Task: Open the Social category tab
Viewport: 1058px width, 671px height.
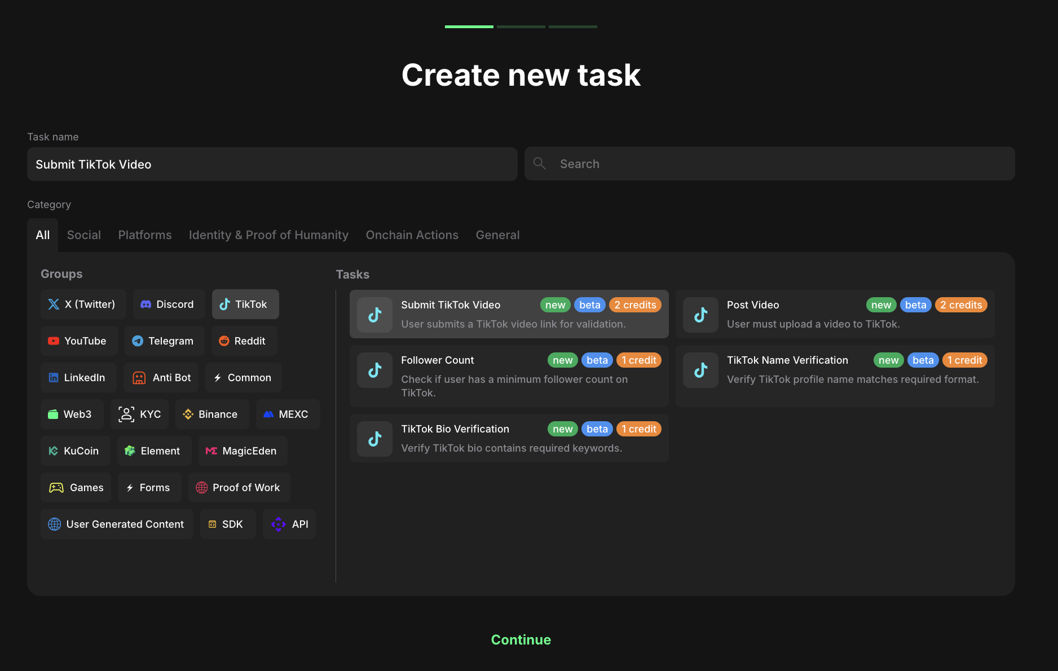Action: tap(84, 235)
